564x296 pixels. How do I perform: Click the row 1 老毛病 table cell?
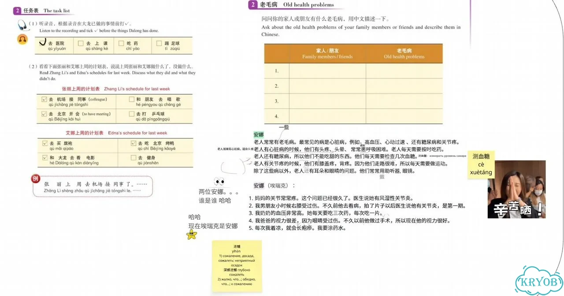click(x=404, y=70)
